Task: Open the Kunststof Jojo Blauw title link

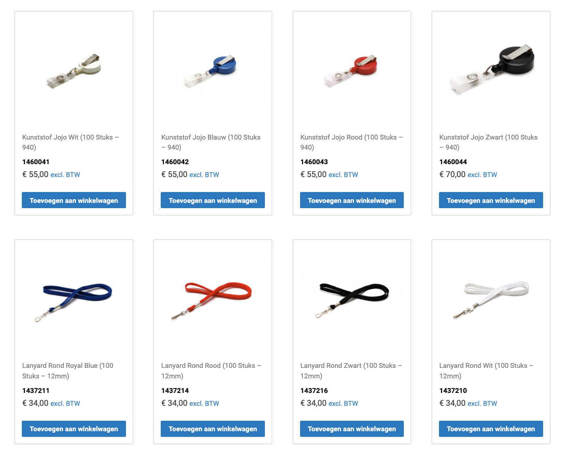Action: click(x=211, y=142)
